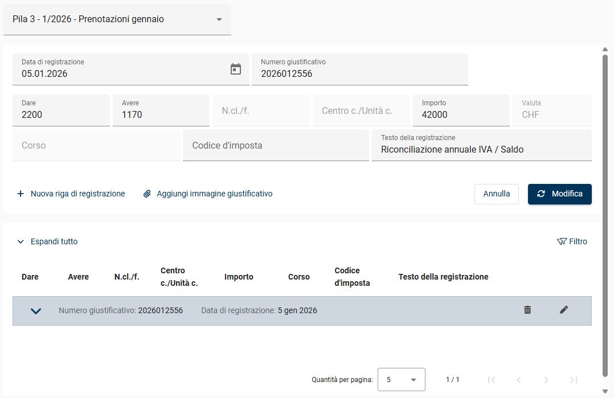
Task: Open the Quantità per pagina dropdown
Action: coord(401,380)
